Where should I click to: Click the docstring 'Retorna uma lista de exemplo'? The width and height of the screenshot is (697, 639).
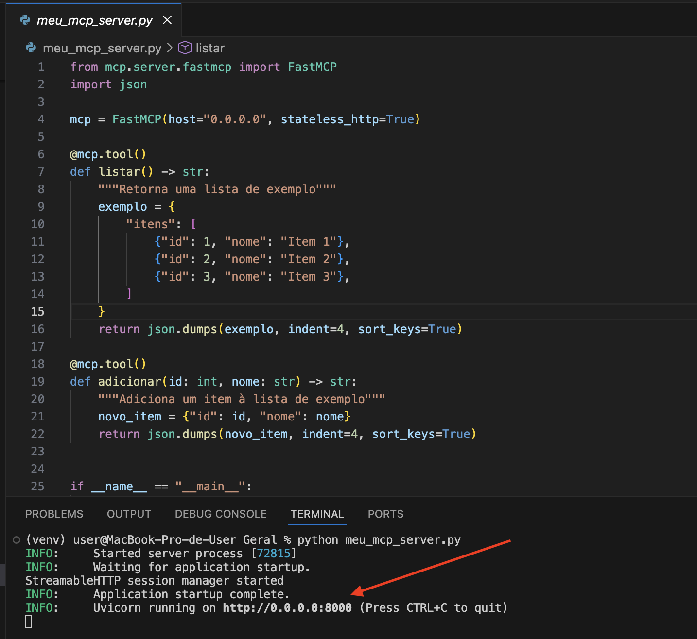point(217,189)
